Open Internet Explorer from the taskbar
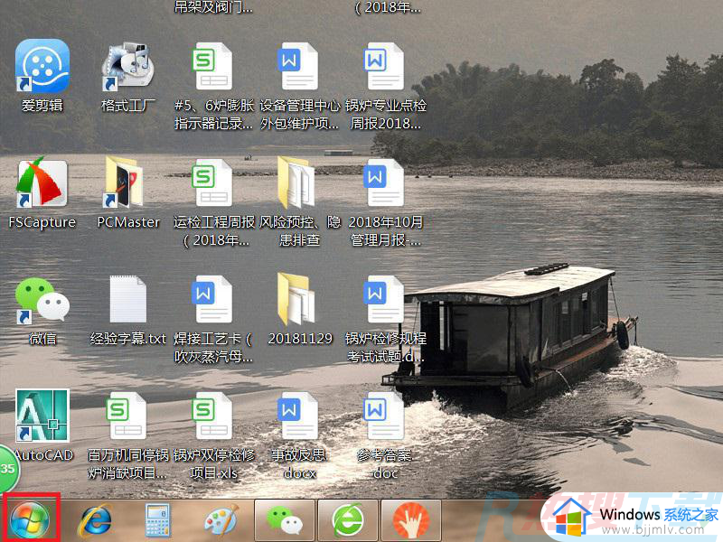 point(95,520)
